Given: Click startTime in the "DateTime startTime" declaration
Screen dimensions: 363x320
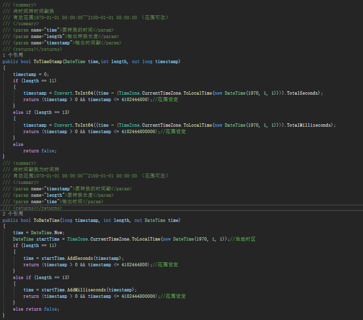Looking at the screenshot, I should coord(48,239).
